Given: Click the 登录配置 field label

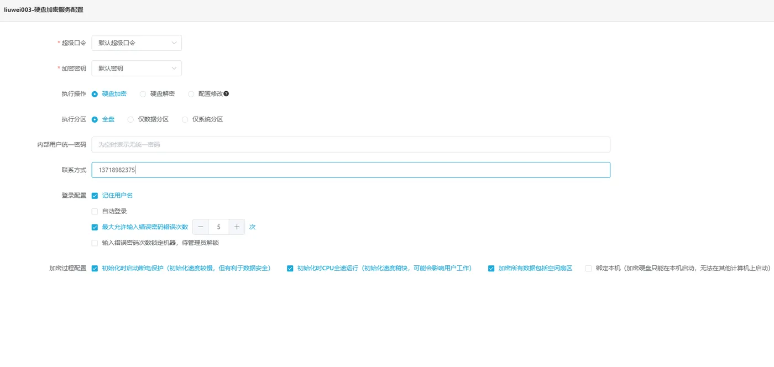Looking at the screenshot, I should coord(74,196).
